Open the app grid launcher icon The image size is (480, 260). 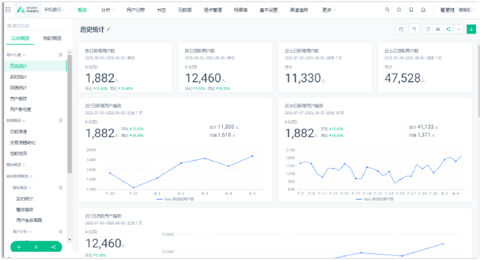8,10
